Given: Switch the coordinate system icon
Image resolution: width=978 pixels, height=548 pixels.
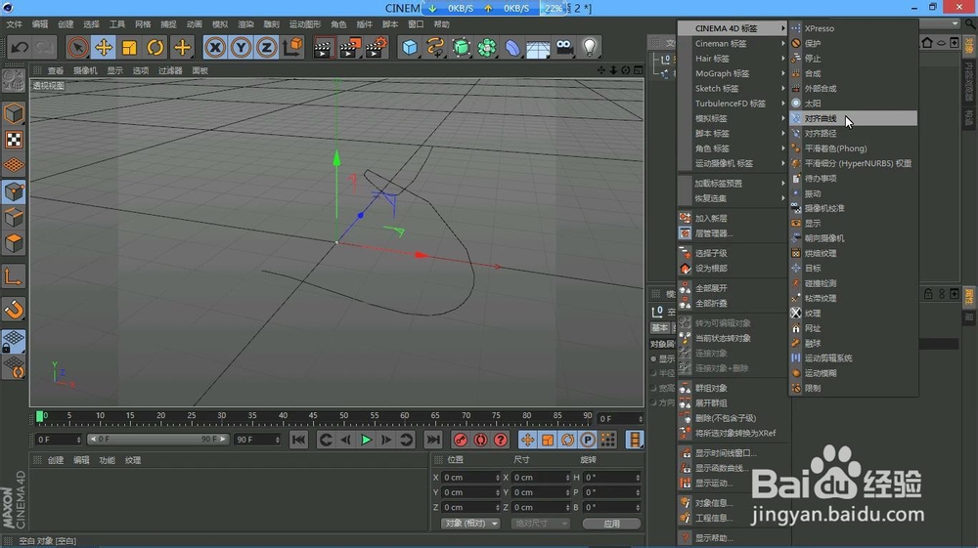Looking at the screenshot, I should click(292, 47).
